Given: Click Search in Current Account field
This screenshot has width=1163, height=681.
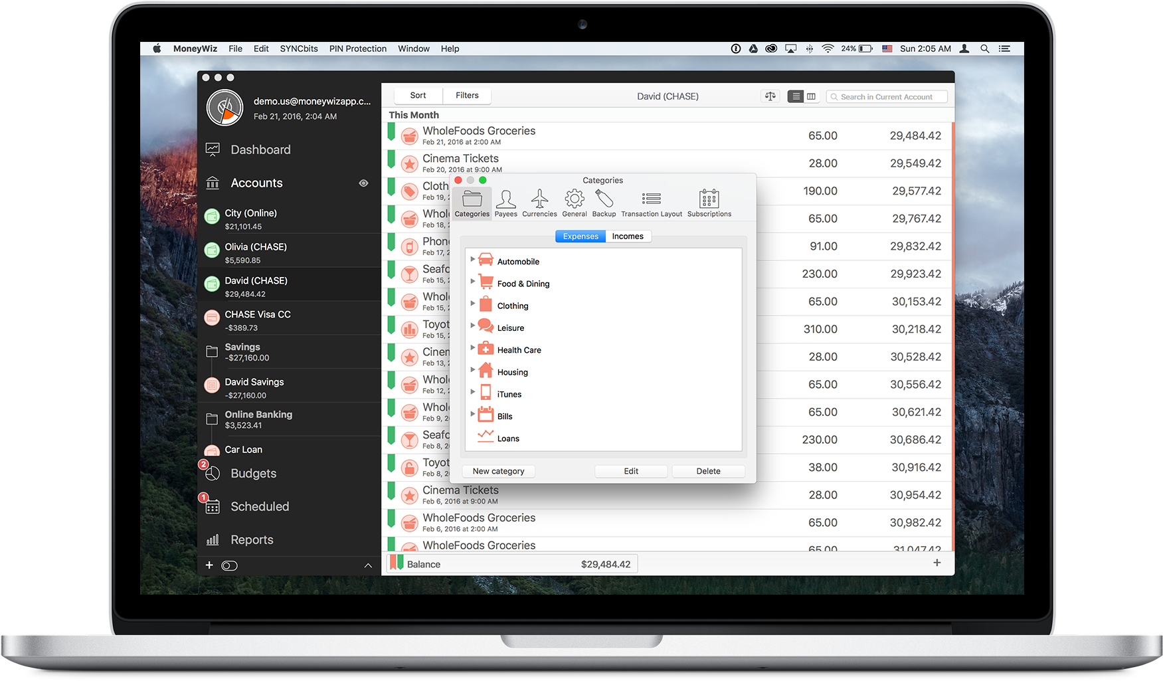Looking at the screenshot, I should [x=887, y=97].
